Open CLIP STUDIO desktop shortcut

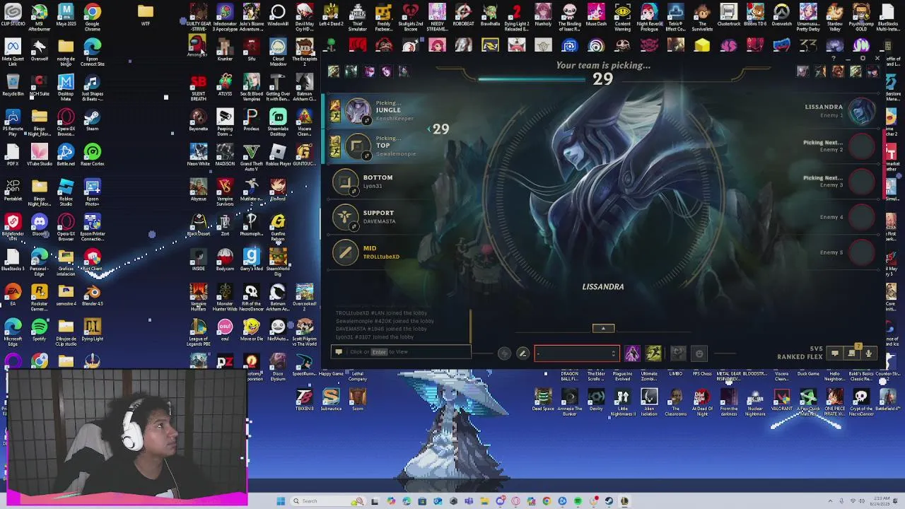pyautogui.click(x=13, y=16)
